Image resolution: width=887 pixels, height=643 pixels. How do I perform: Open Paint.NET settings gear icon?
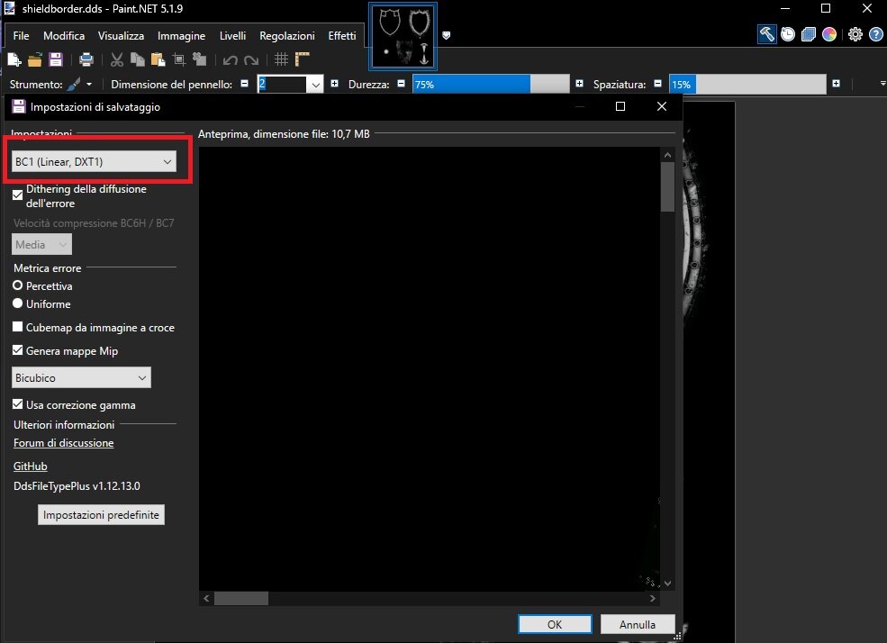pos(855,34)
